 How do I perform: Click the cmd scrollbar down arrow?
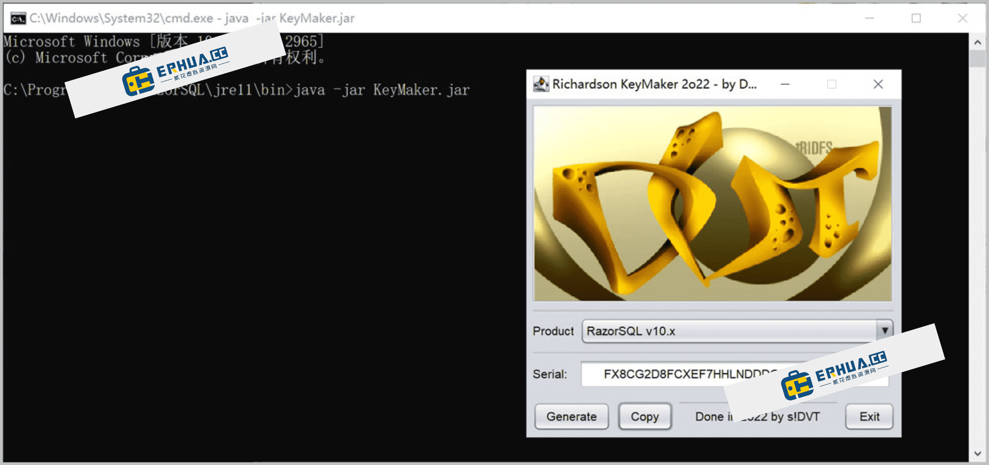coord(978,453)
